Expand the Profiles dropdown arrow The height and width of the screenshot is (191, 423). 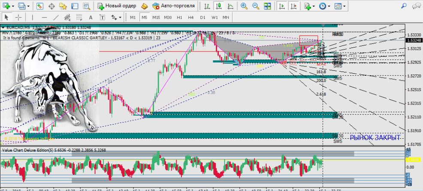pos(28,6)
